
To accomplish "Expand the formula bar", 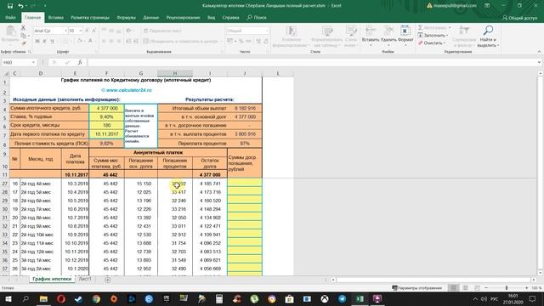I will click(539, 62).
